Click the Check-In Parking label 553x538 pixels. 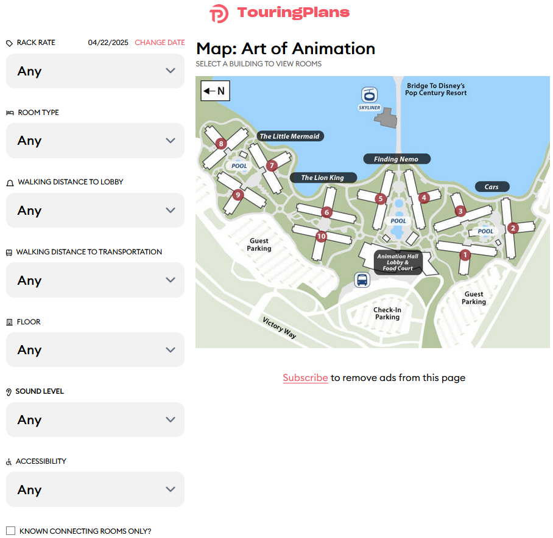click(x=387, y=313)
